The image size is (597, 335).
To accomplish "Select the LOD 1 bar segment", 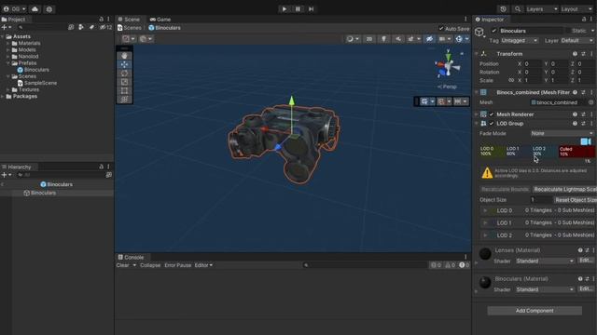I will point(518,152).
